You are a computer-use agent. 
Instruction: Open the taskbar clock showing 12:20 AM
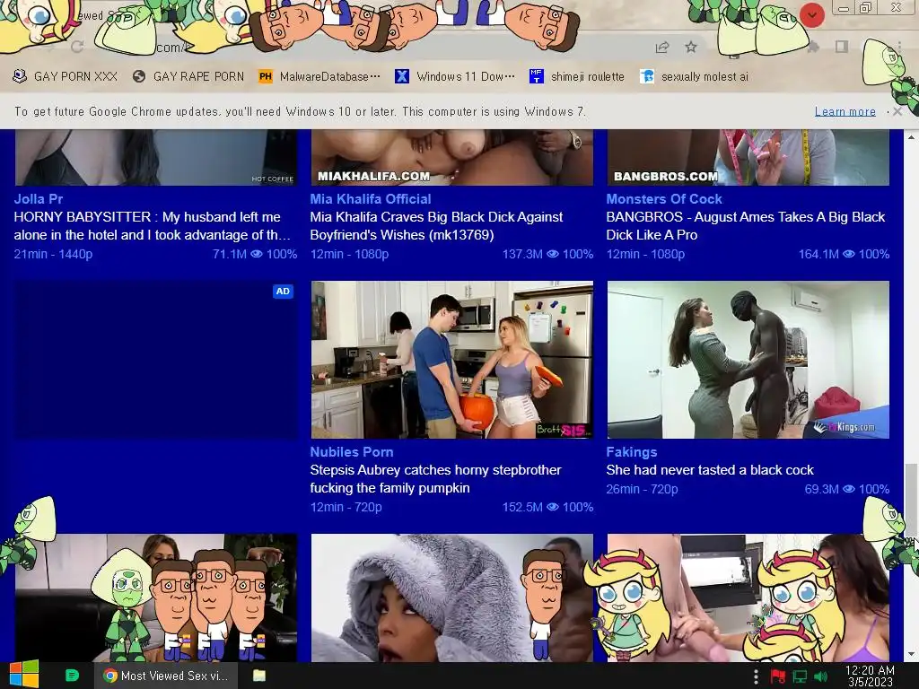click(870, 676)
